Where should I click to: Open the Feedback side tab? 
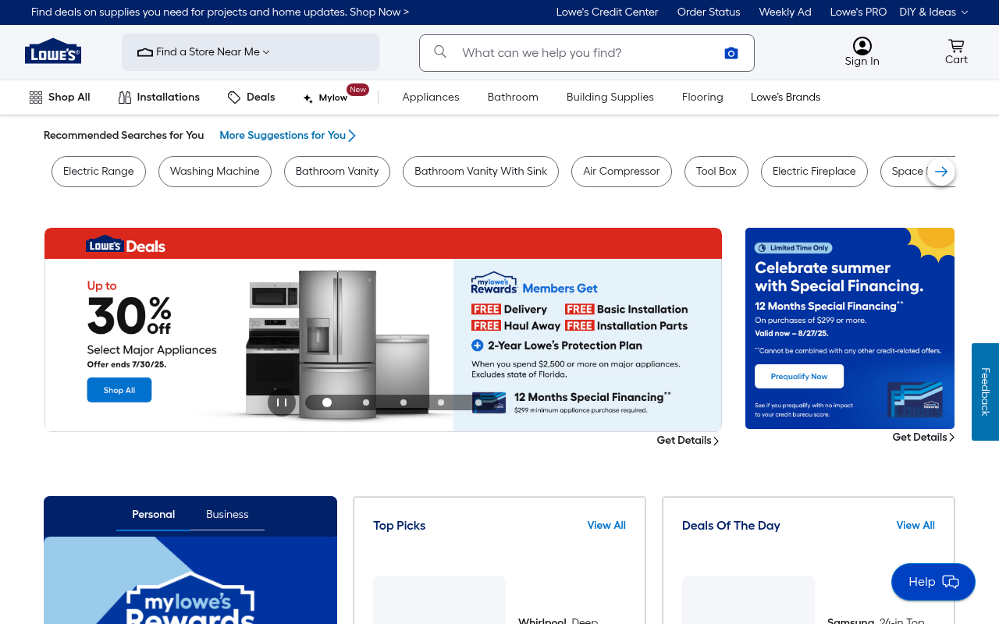click(x=985, y=392)
